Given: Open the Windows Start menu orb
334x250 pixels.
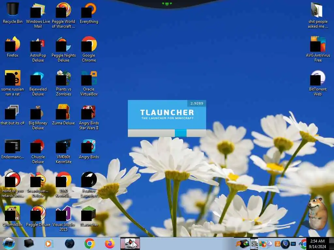Looking at the screenshot, I should coord(8,243).
